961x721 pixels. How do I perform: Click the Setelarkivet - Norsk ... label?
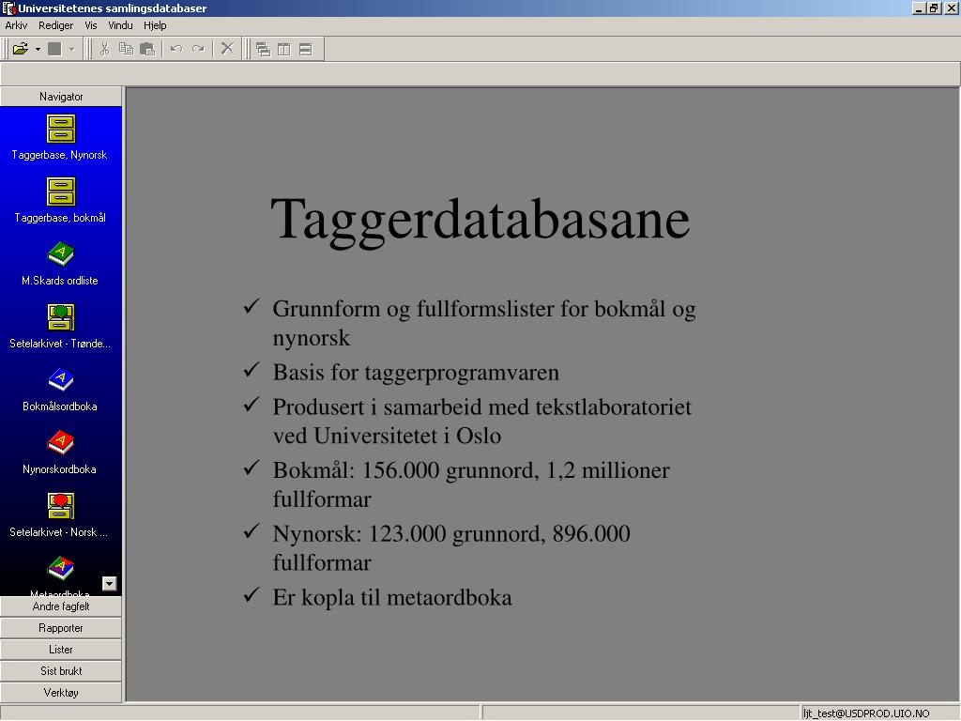point(59,532)
